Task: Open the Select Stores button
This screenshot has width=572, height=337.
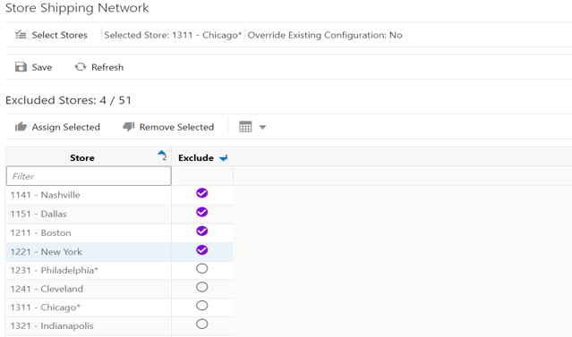Action: (x=51, y=35)
